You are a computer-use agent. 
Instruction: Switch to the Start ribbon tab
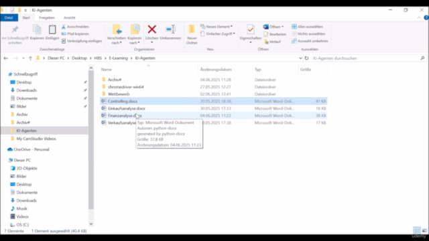(x=26, y=17)
